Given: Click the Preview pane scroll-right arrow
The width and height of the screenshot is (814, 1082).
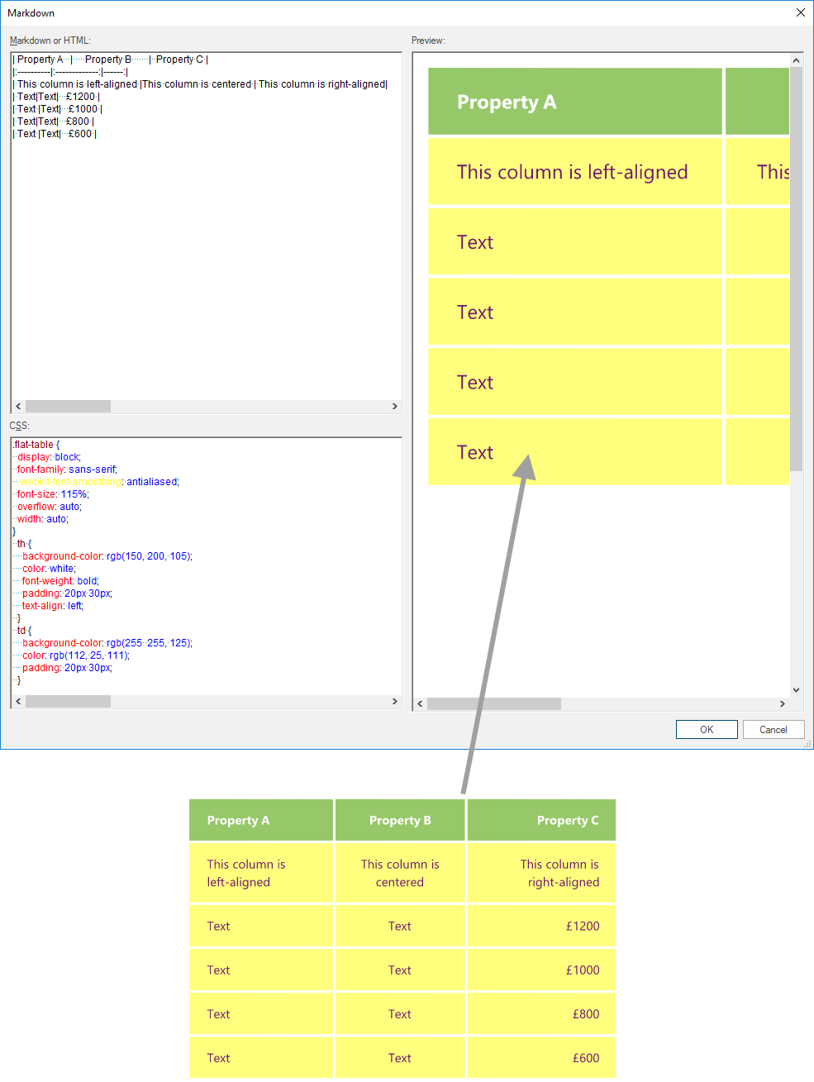Looking at the screenshot, I should click(x=782, y=704).
